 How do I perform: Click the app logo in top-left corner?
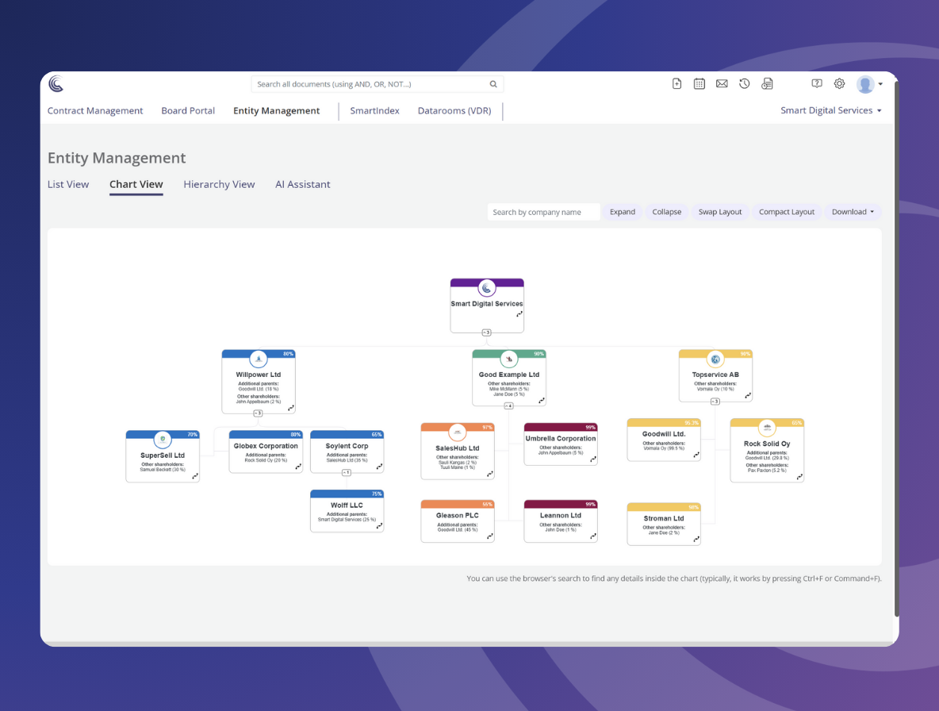click(x=56, y=83)
